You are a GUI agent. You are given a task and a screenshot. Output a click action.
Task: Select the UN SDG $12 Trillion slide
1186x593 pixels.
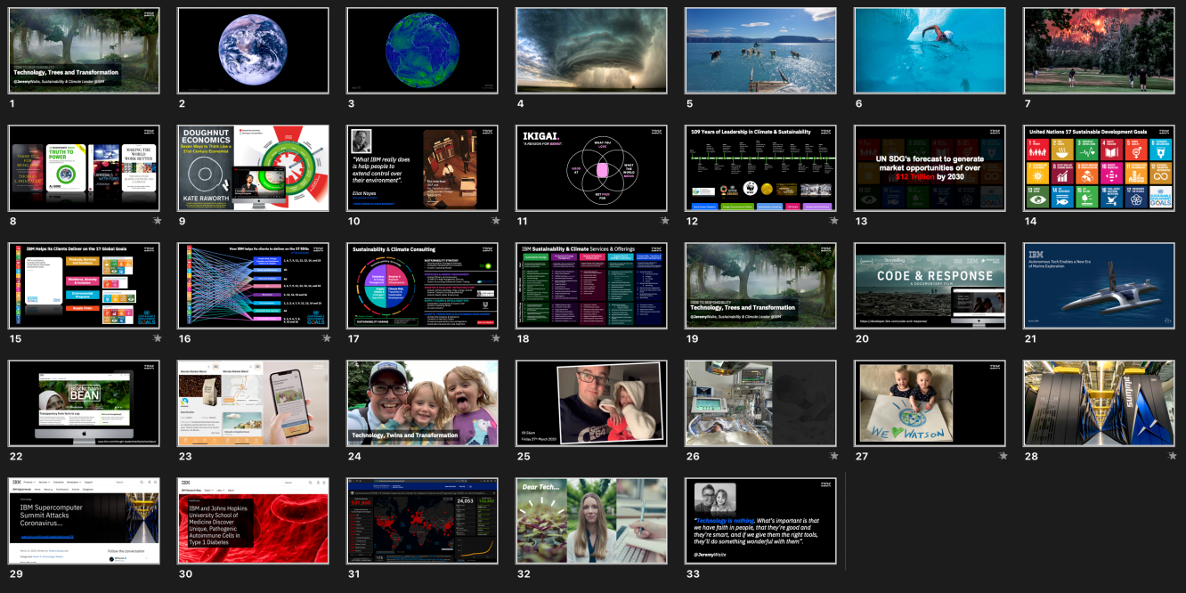coord(930,168)
